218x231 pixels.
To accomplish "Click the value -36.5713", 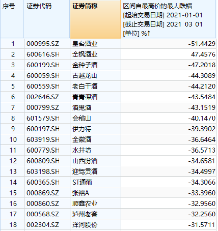I will click(x=202, y=150).
